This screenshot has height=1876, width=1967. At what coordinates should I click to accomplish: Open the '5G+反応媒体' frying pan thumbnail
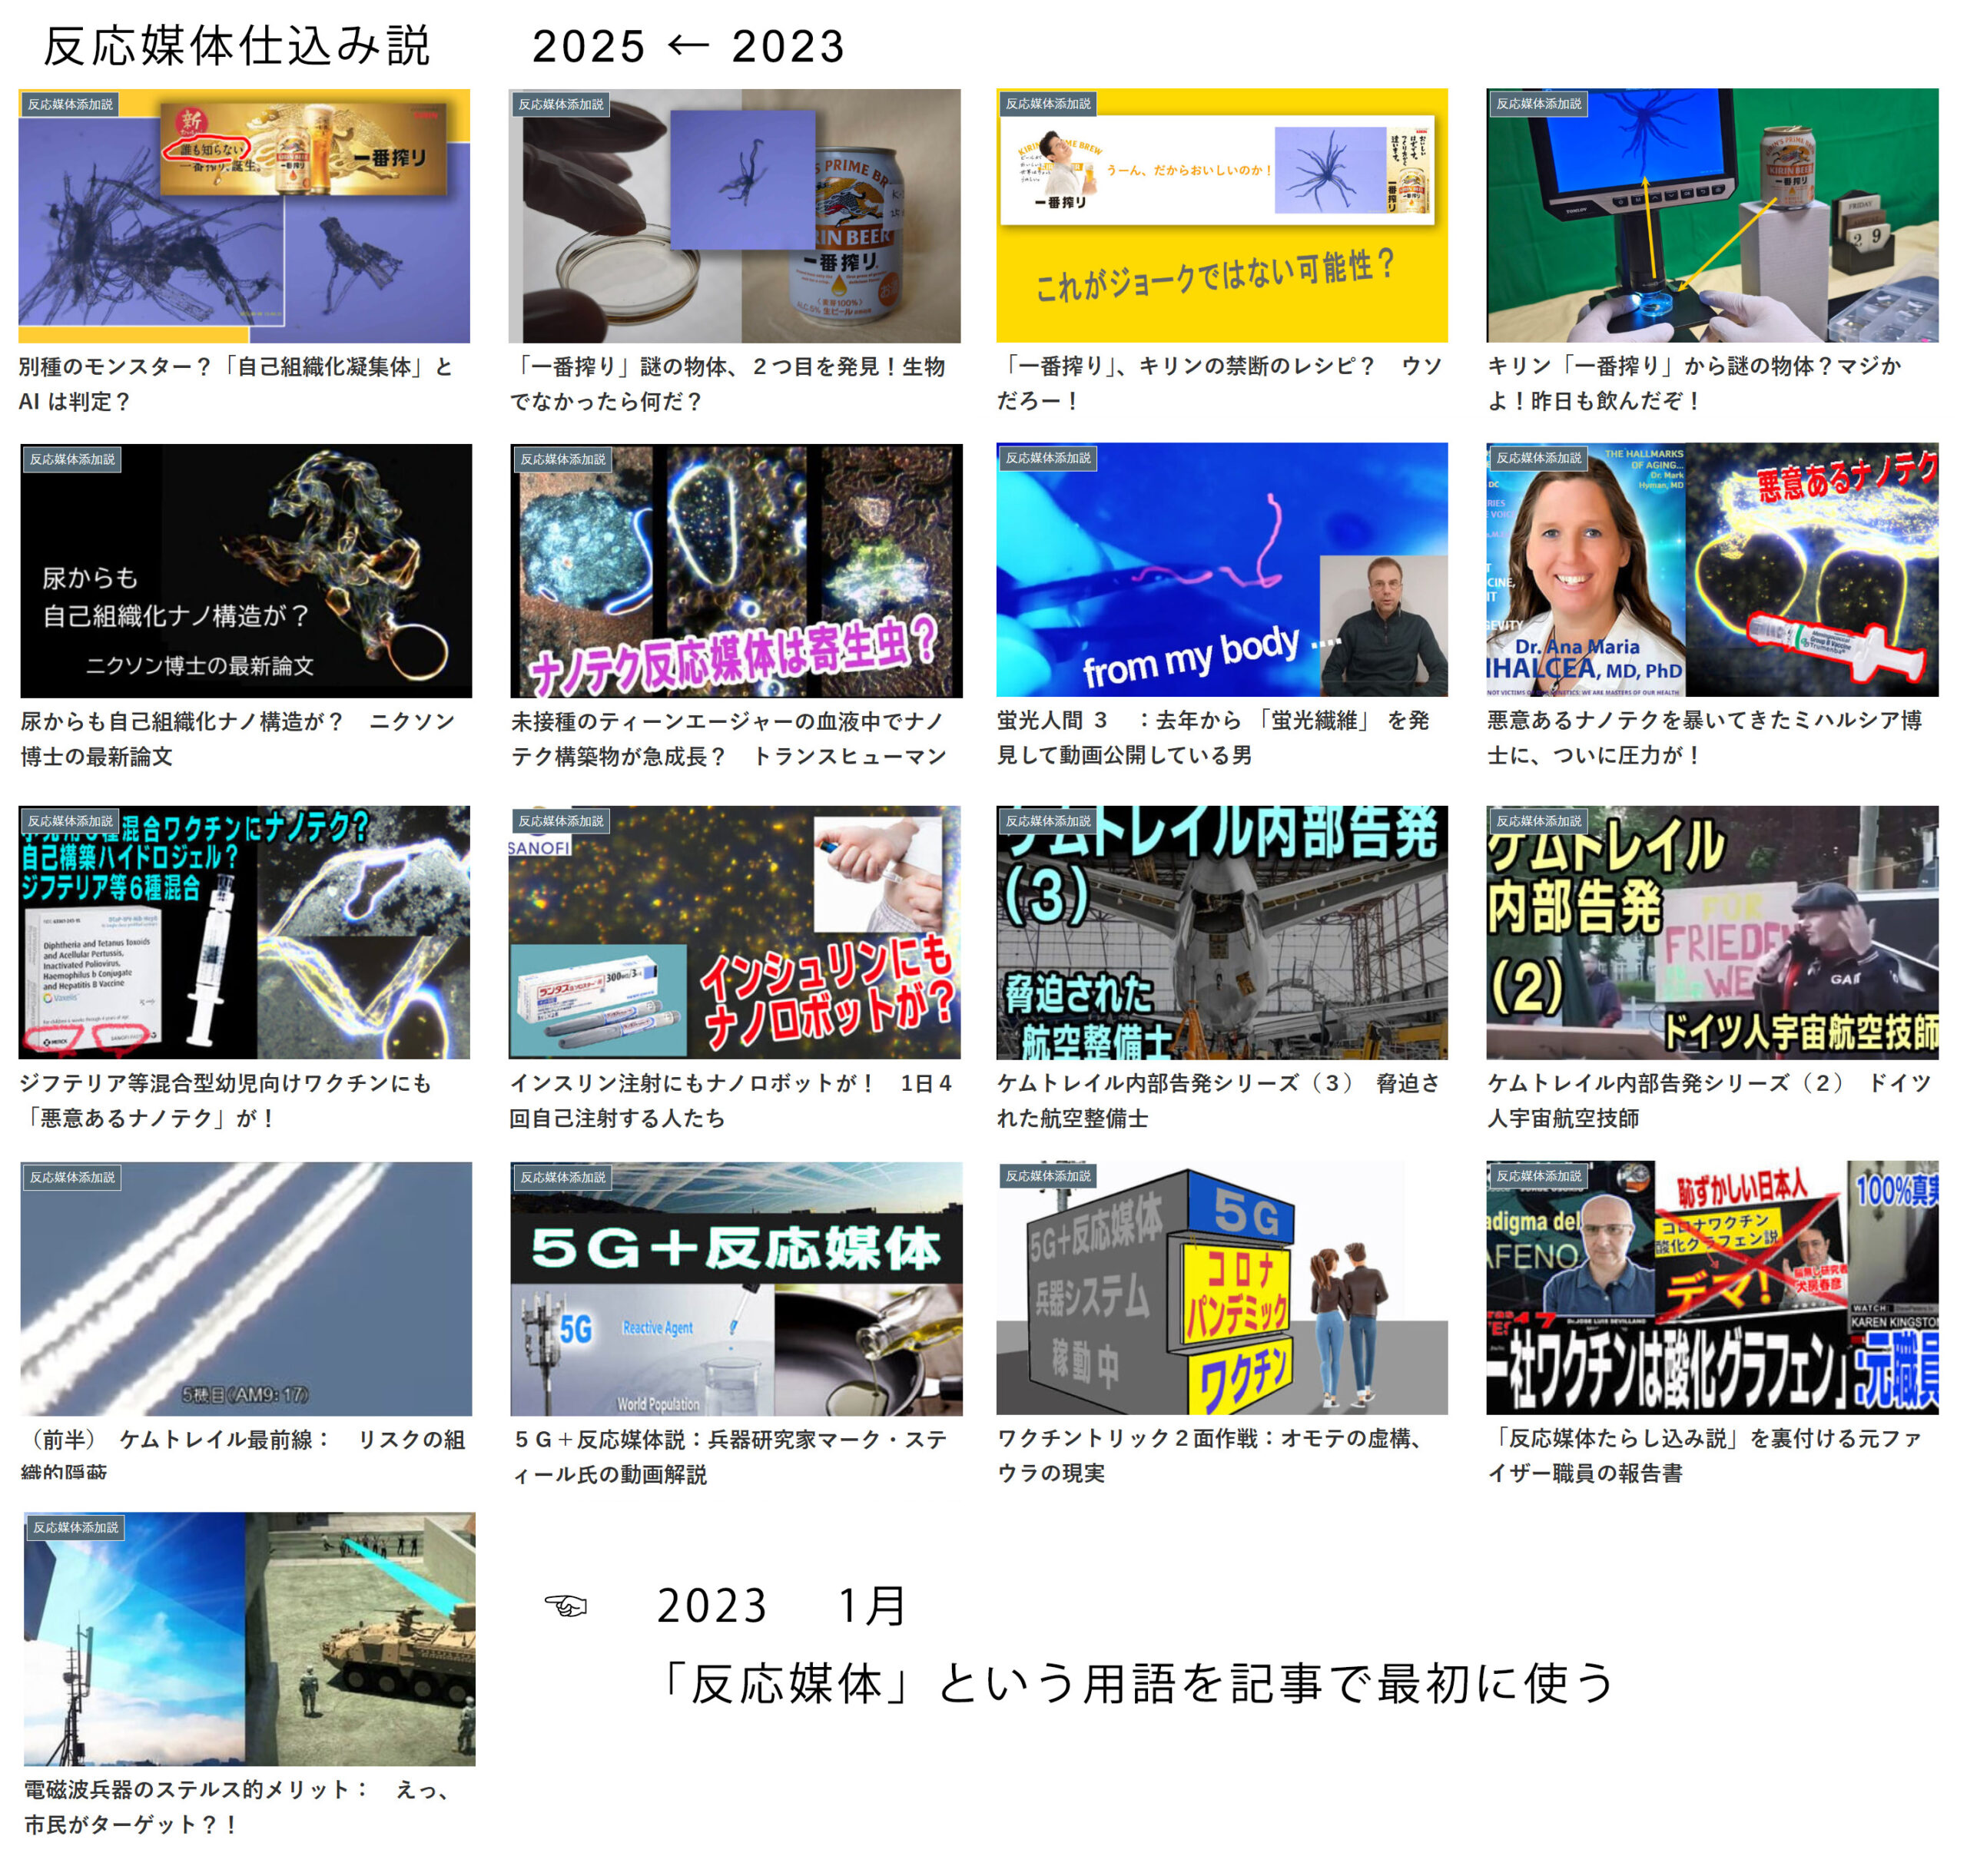[736, 1288]
